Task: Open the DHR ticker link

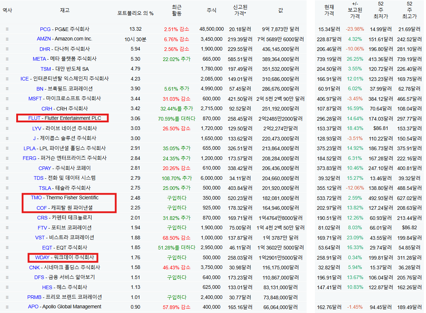Action: pyautogui.click(x=45, y=49)
